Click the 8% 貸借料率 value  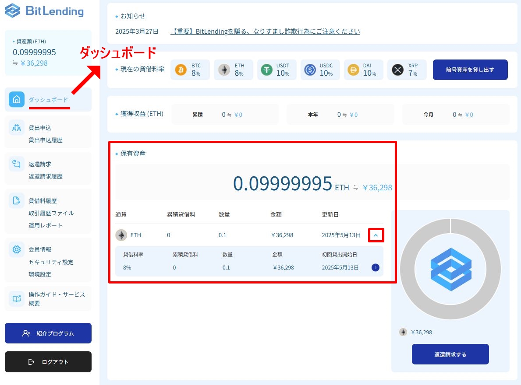pyautogui.click(x=127, y=268)
